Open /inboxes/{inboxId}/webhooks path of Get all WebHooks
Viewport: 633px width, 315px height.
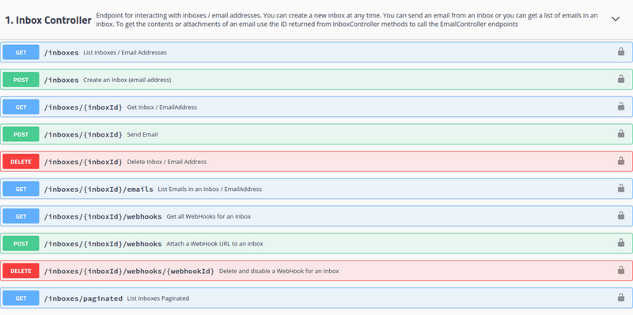(x=103, y=217)
